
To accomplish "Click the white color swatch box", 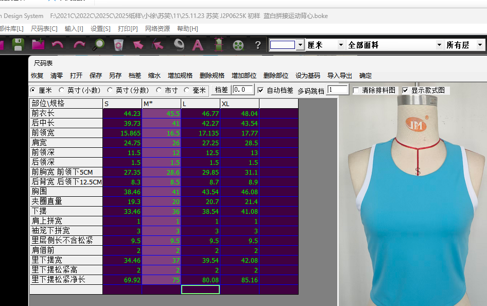I will [283, 45].
